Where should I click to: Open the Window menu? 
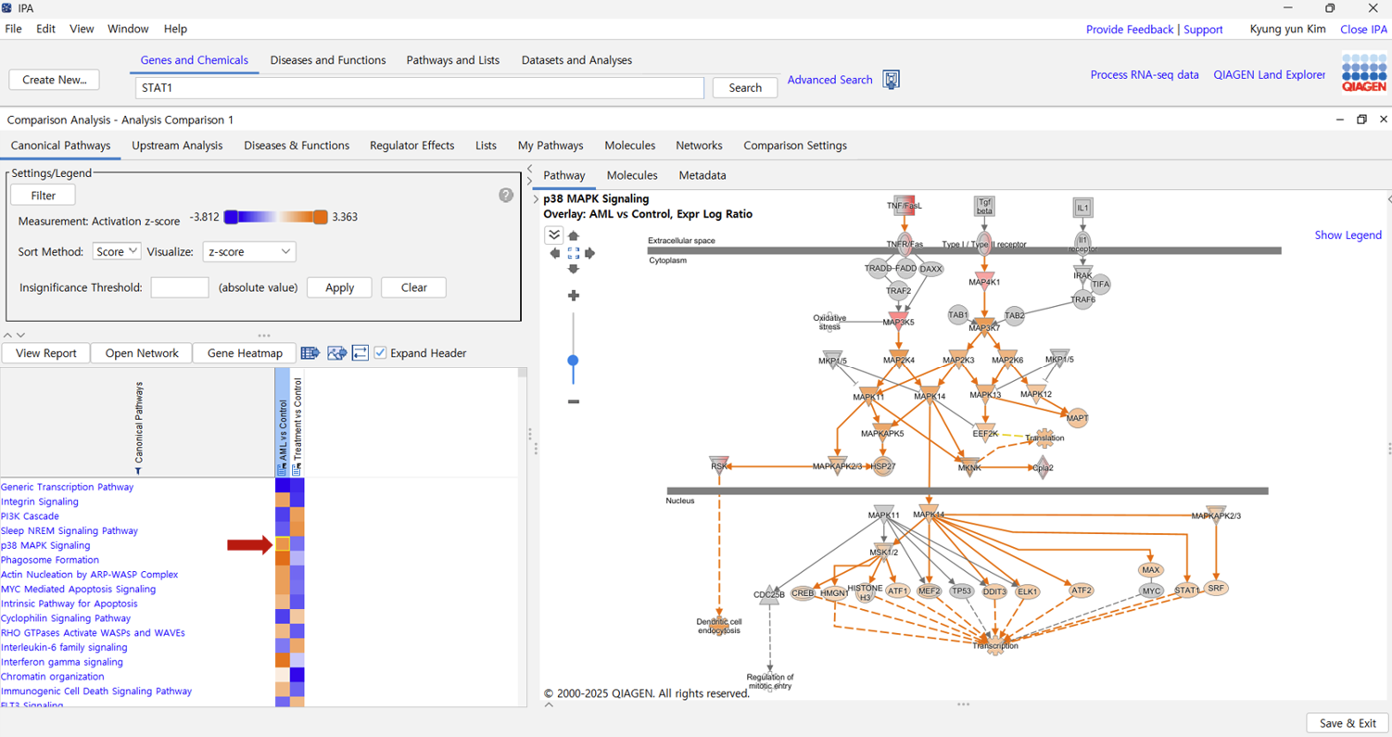click(x=128, y=29)
